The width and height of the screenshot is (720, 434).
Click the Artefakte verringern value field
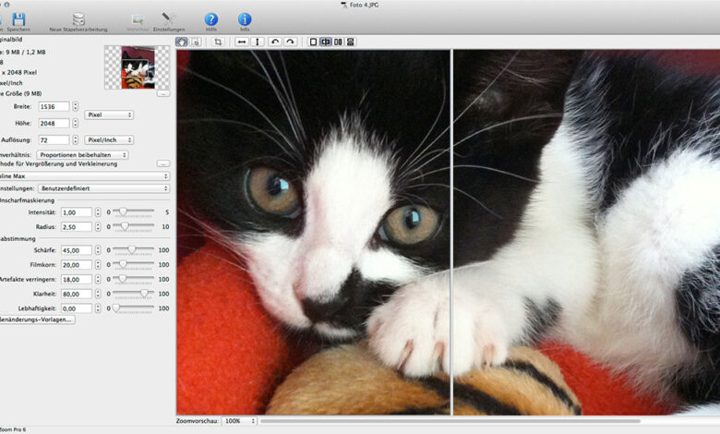pyautogui.click(x=77, y=279)
